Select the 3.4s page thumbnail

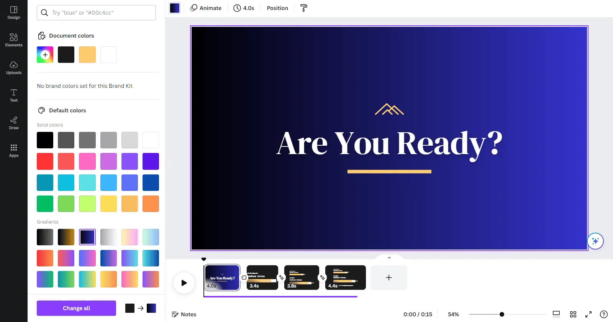262,278
